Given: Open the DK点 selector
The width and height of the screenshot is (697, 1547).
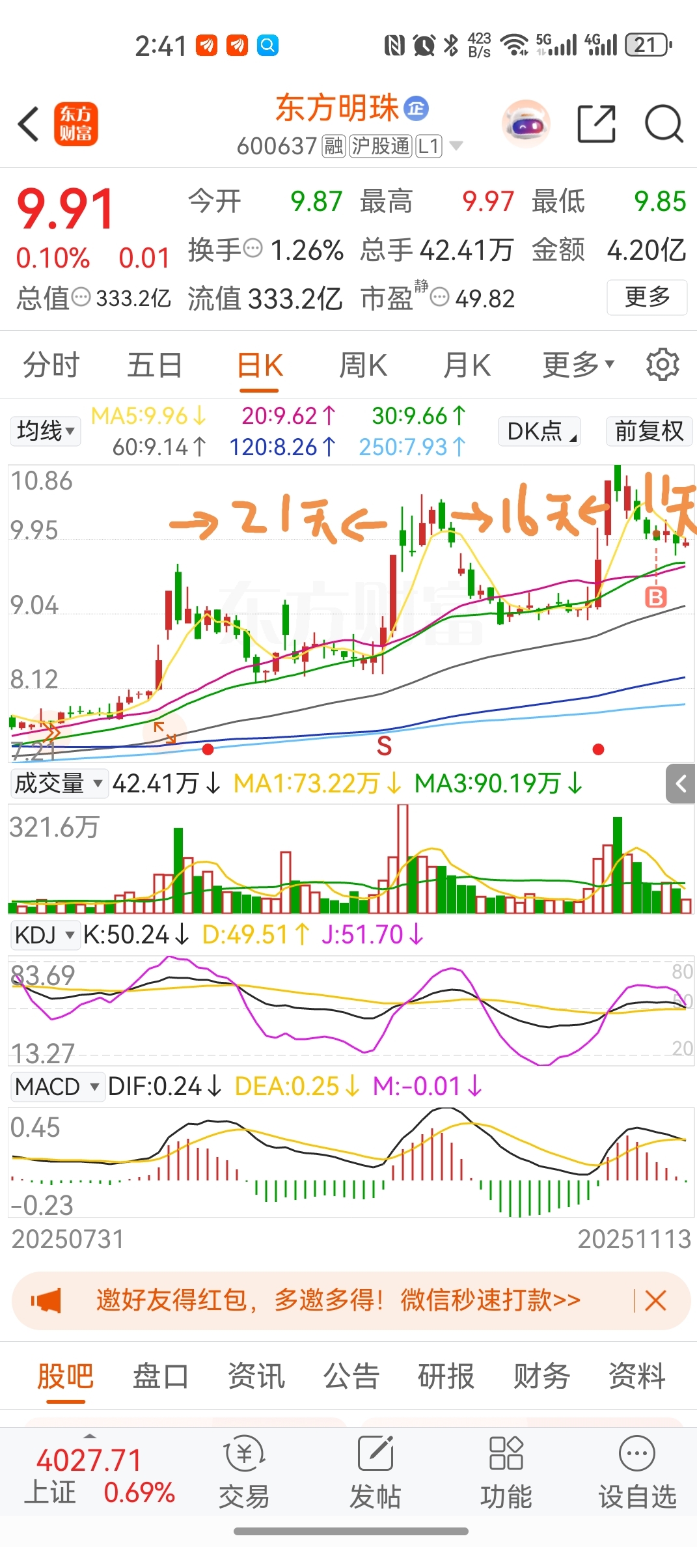Looking at the screenshot, I should 540,431.
